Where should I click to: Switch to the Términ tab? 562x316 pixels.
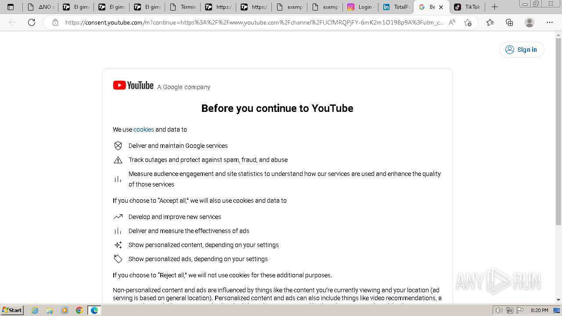point(183,7)
